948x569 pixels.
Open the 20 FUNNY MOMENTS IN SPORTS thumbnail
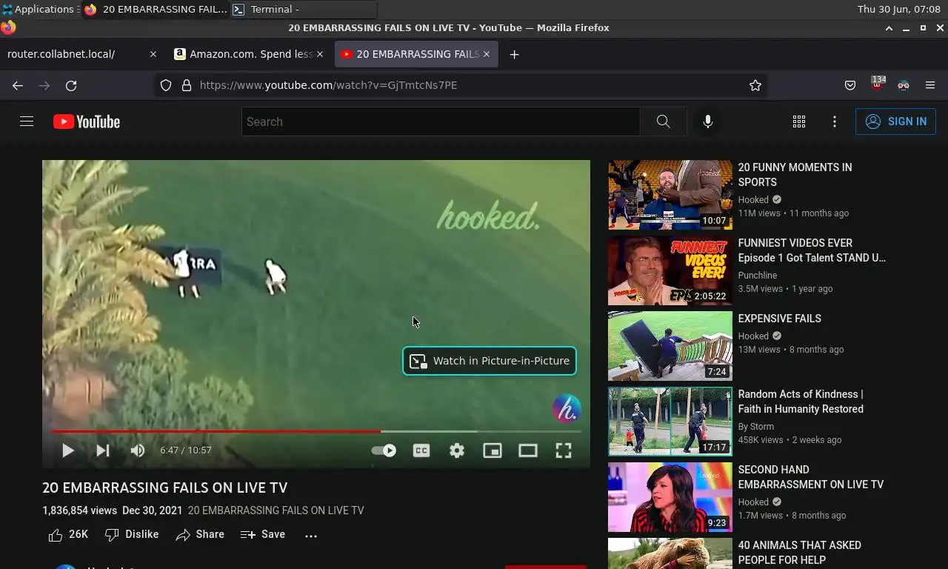coord(670,195)
